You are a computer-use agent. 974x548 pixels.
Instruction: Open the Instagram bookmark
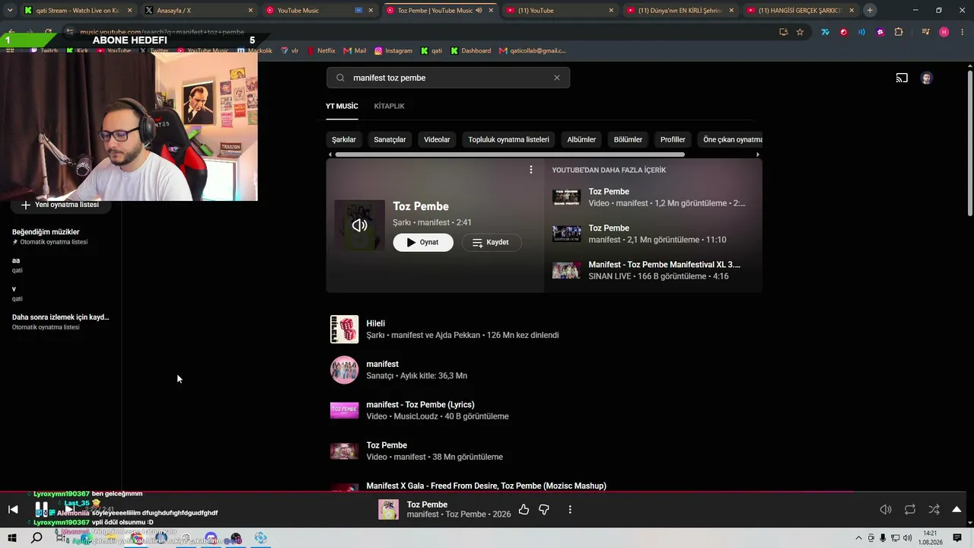(x=393, y=51)
